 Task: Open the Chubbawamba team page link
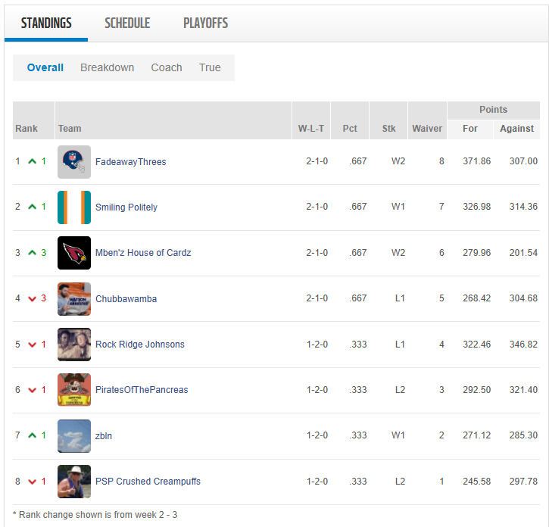pyautogui.click(x=126, y=299)
